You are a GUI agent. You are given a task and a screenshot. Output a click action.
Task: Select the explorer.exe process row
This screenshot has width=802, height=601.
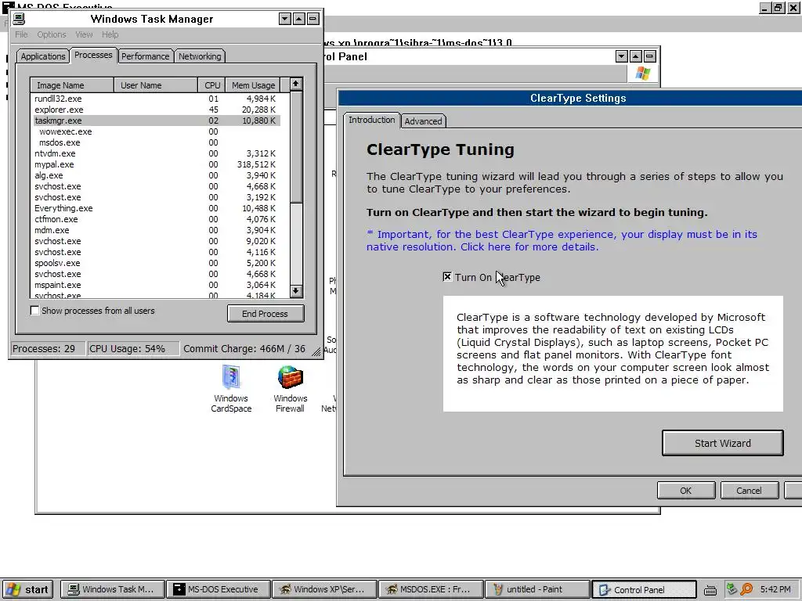[156, 110]
